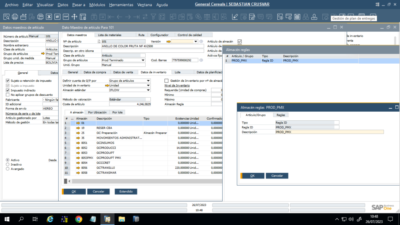Open Google Chrome from taskbar

pos(79,219)
